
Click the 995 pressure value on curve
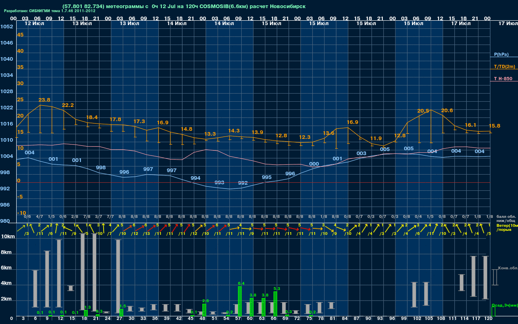(267, 177)
